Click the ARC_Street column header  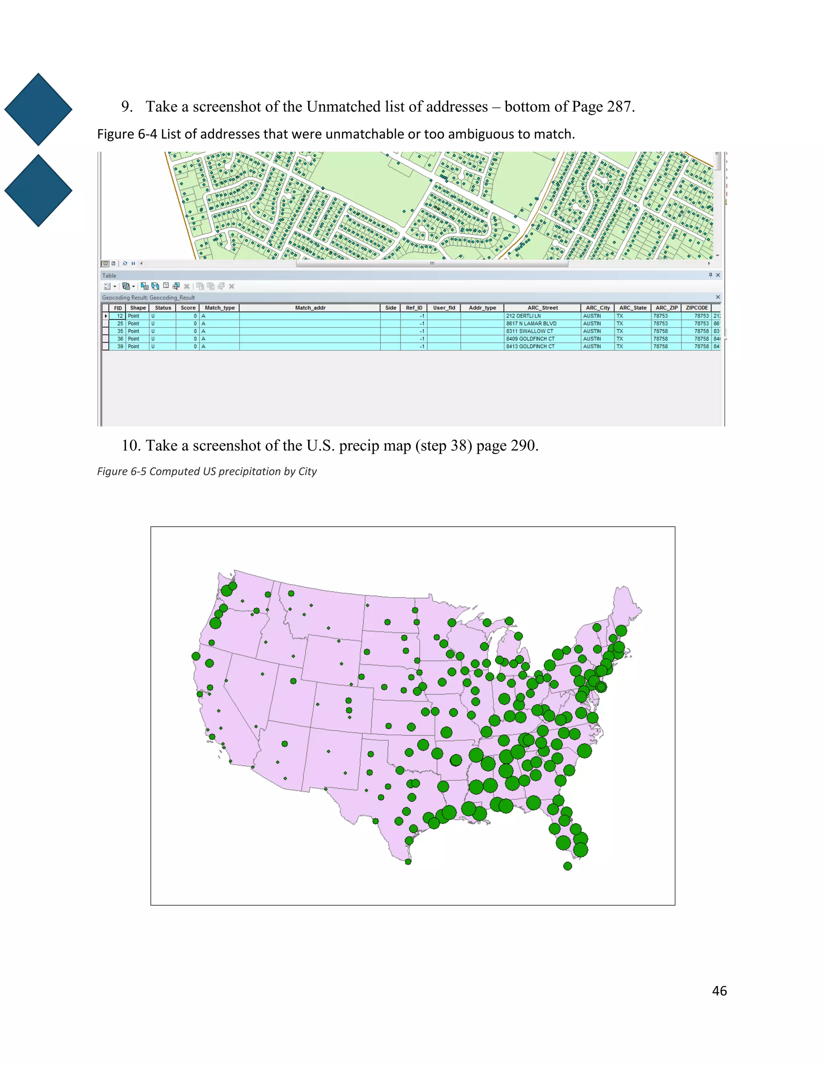(542, 309)
